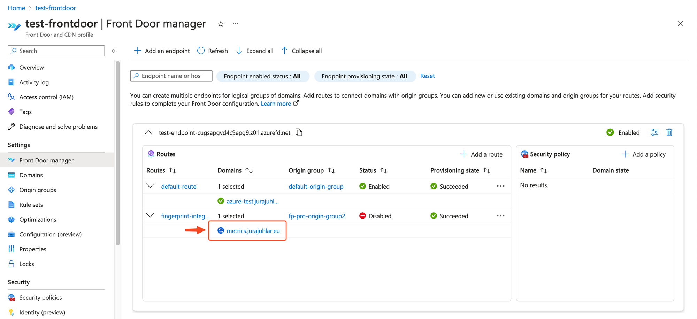697x319 pixels.
Task: Click the Properties bars icon
Action: pyautogui.click(x=12, y=249)
